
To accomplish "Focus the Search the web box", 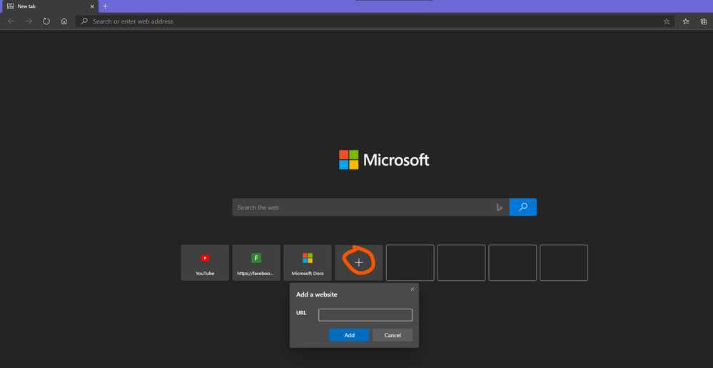I will 370,207.
